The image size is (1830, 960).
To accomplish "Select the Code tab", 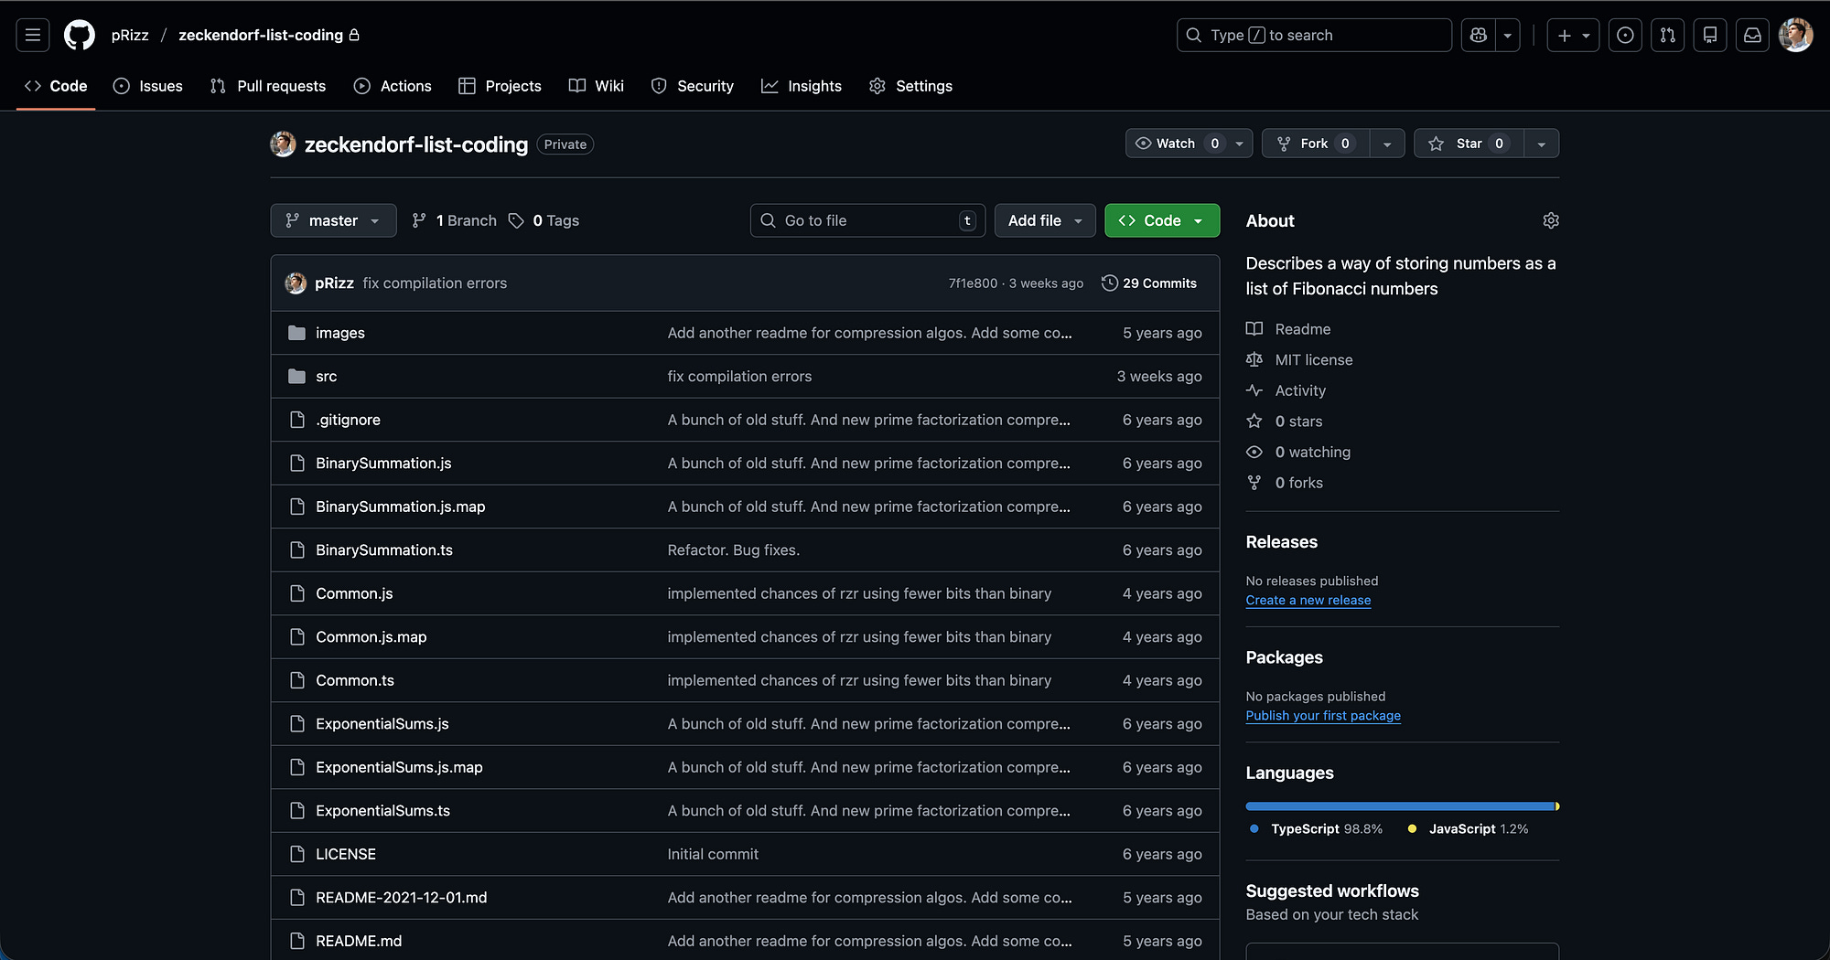I will tap(56, 86).
